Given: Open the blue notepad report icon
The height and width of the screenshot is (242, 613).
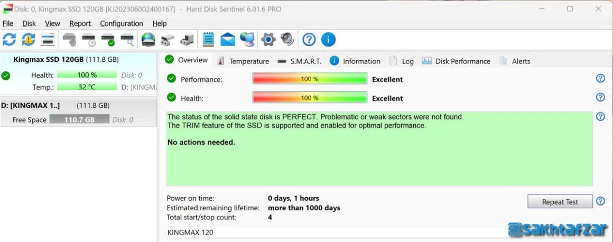Looking at the screenshot, I should pyautogui.click(x=208, y=40).
